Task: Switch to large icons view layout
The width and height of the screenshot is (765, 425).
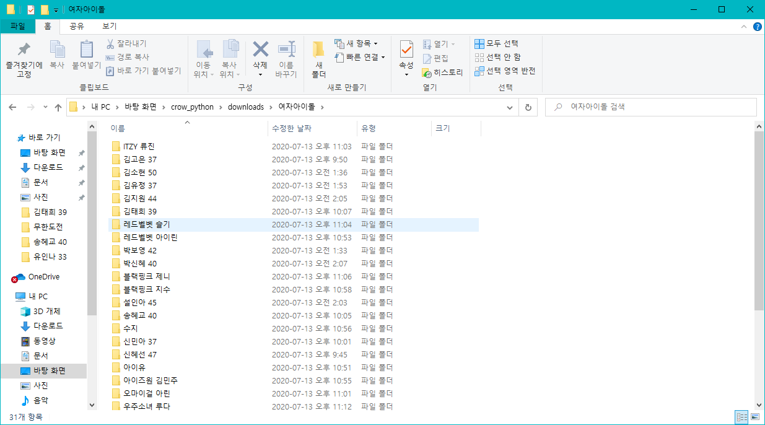Action: click(x=754, y=417)
